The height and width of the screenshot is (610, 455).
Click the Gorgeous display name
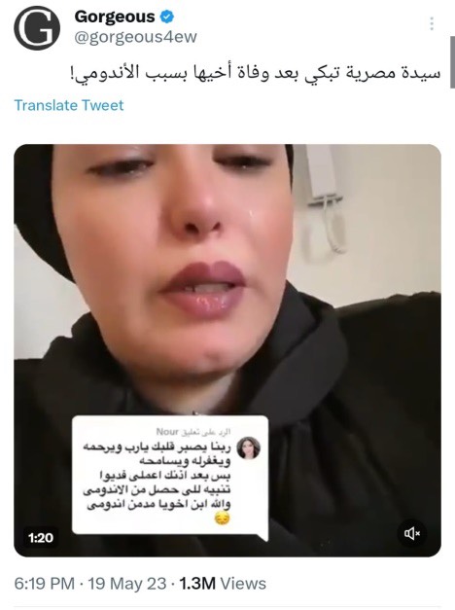pyautogui.click(x=115, y=17)
